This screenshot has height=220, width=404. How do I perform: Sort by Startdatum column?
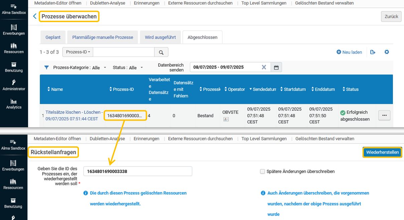click(x=293, y=89)
